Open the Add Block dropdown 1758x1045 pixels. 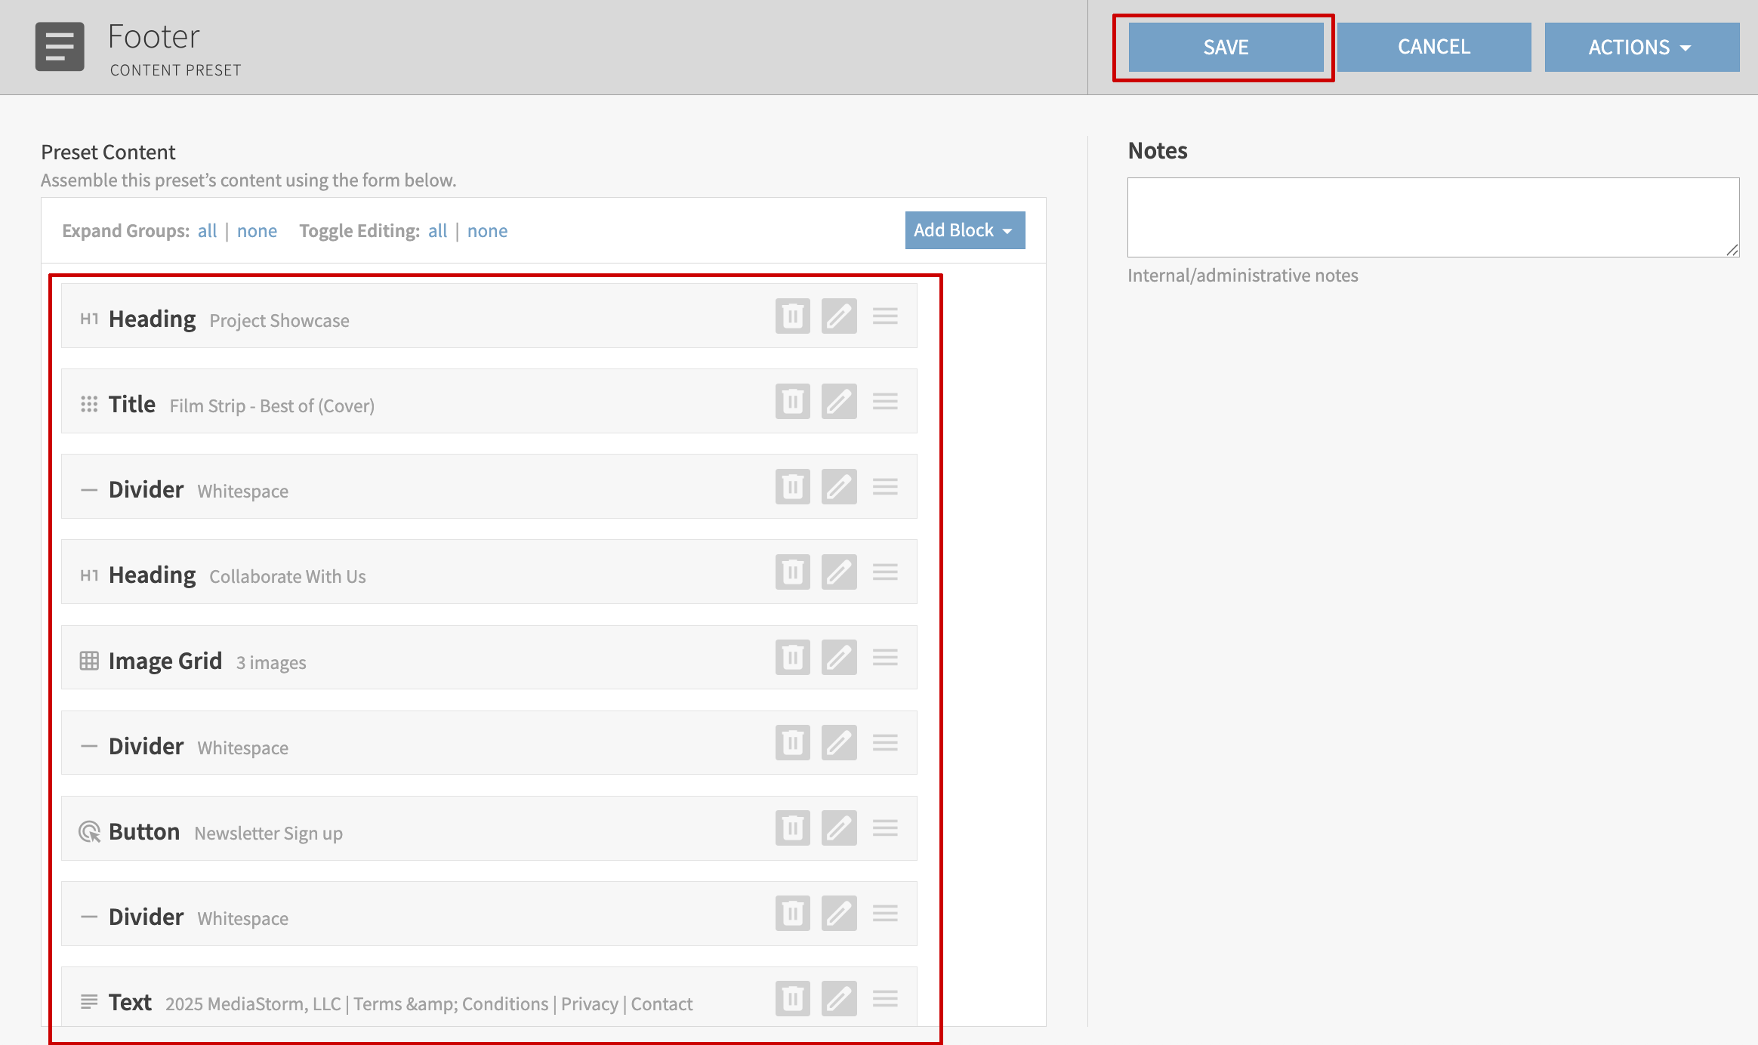964,230
